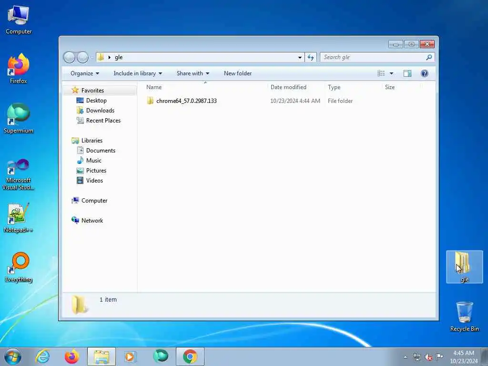
Task: Open Desktop in the navigation pane
Action: pyautogui.click(x=96, y=101)
